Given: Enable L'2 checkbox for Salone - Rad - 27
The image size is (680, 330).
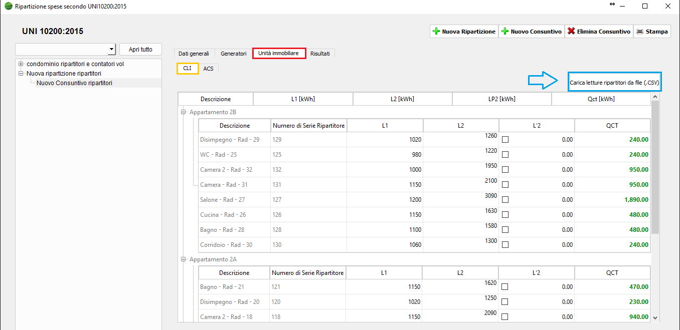Looking at the screenshot, I should click(505, 200).
